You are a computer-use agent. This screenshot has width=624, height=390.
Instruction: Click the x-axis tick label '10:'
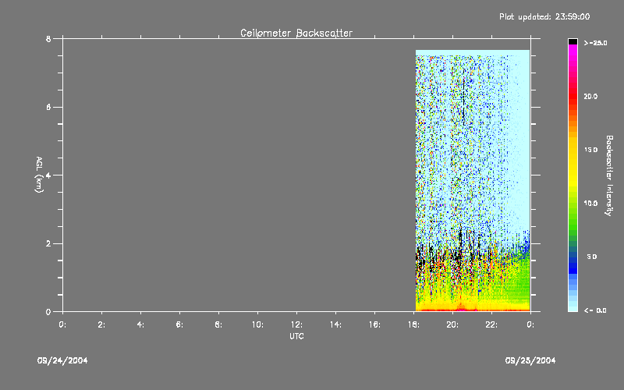257,324
